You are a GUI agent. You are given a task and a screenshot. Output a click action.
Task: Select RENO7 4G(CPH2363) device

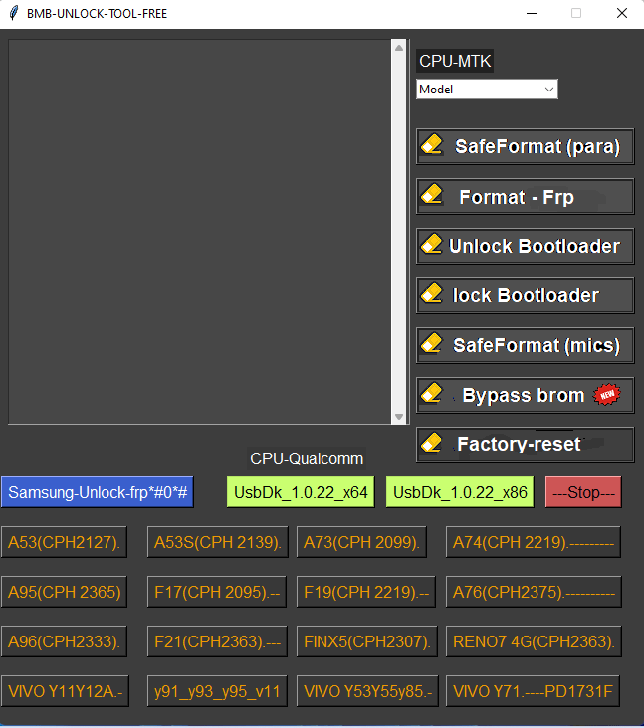pos(534,641)
